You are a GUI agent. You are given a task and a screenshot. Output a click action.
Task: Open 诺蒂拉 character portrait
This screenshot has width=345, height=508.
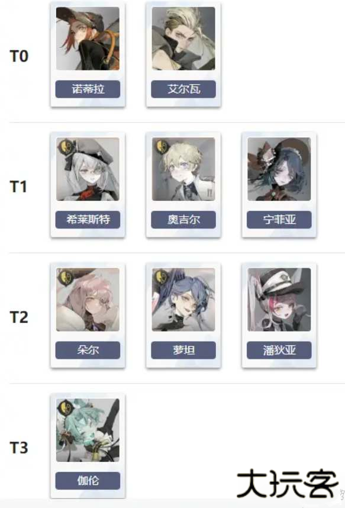pos(88,38)
